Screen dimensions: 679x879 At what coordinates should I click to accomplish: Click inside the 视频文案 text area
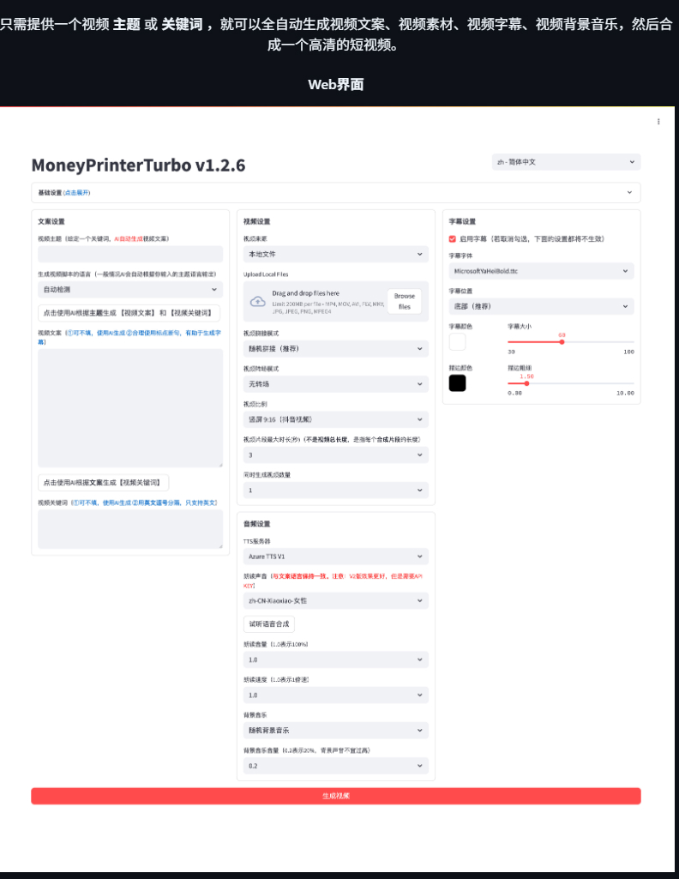[130, 408]
